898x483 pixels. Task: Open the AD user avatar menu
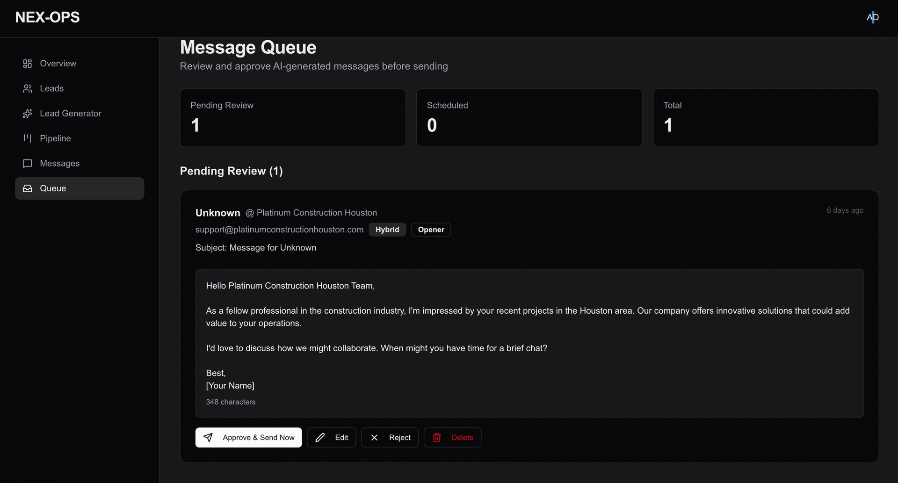pyautogui.click(x=873, y=17)
